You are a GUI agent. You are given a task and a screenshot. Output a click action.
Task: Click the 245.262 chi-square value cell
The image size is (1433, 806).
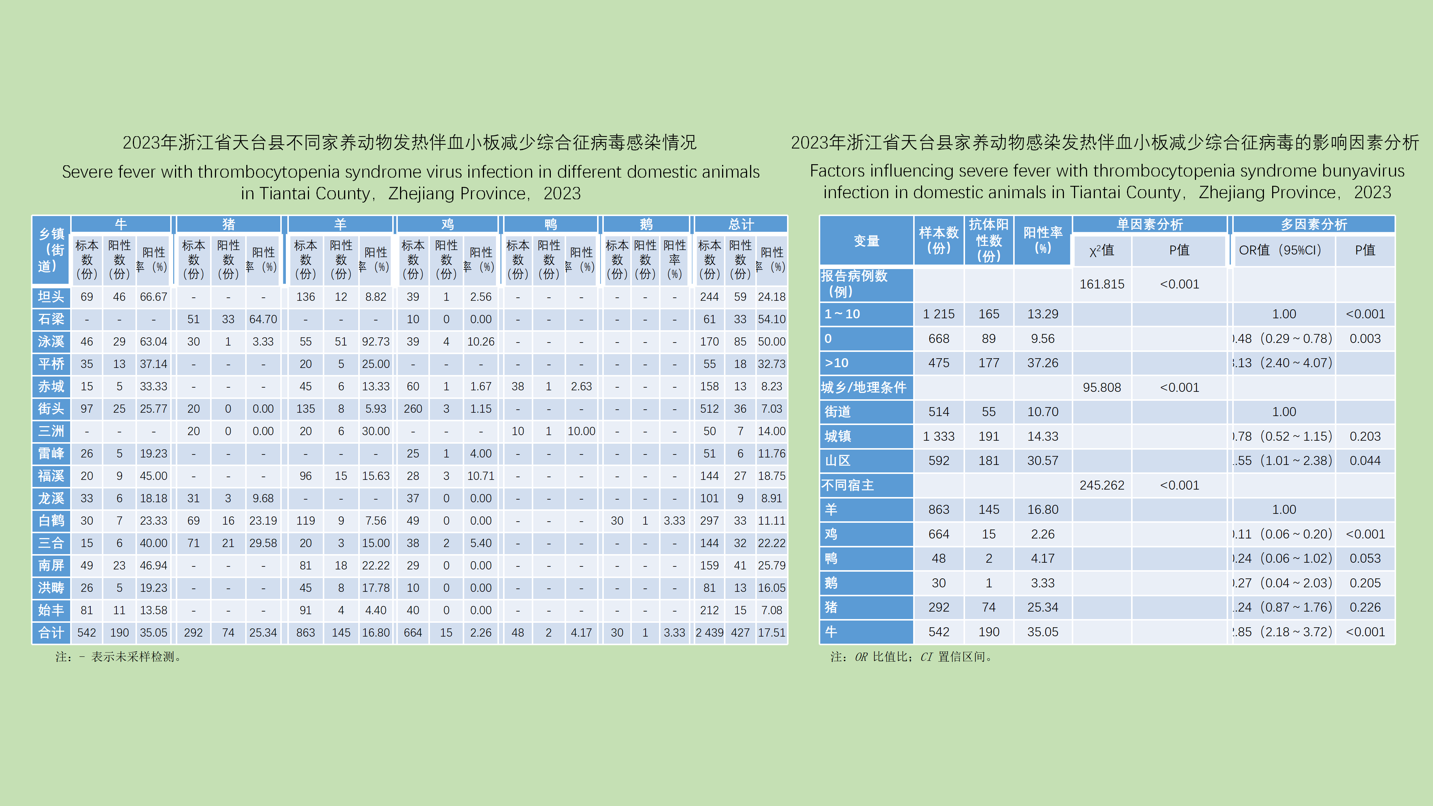[x=1102, y=485]
